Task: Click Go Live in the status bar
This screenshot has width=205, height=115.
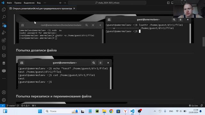Action: (193, 106)
